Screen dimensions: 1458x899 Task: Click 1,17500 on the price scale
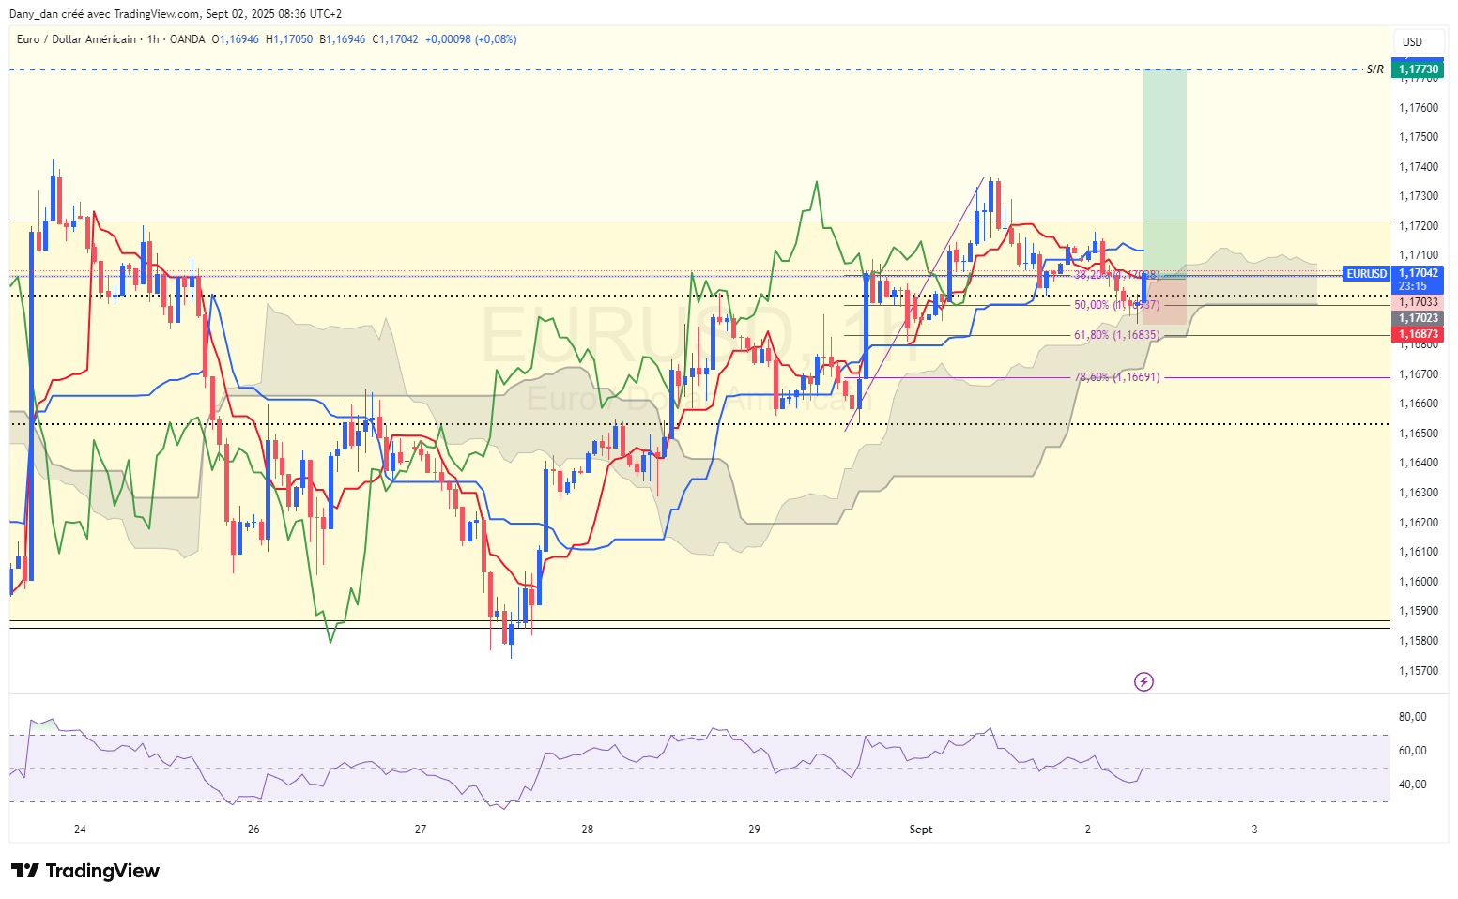1419,137
